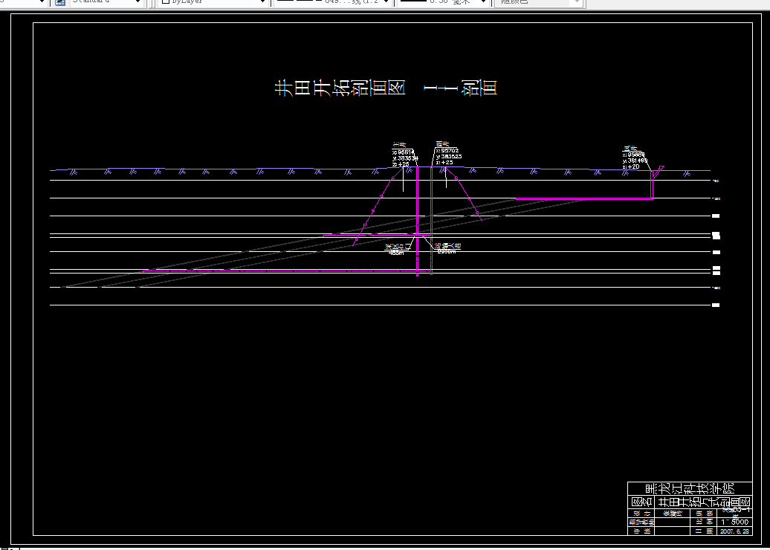
Task: Open the 随颜色 plot style dropdown
Action: point(539,2)
